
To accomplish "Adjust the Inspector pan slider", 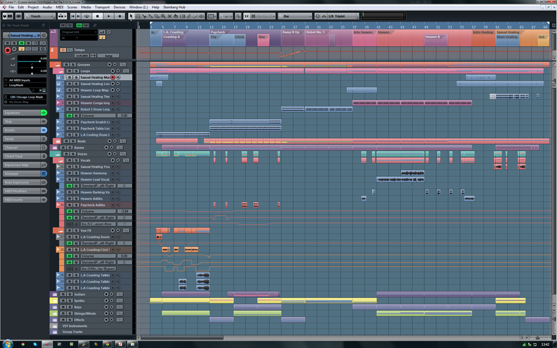I will [x=32, y=67].
